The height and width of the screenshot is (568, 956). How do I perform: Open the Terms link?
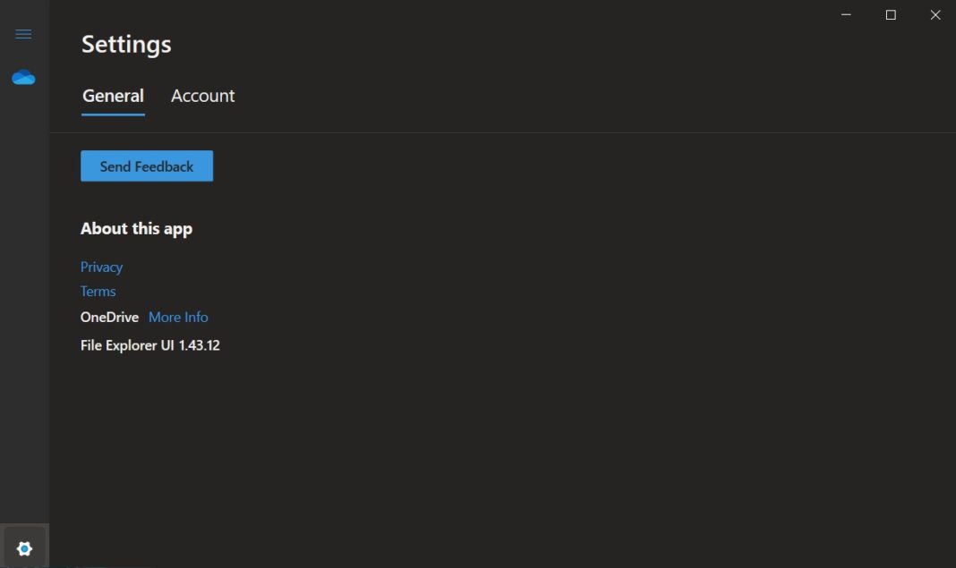98,291
